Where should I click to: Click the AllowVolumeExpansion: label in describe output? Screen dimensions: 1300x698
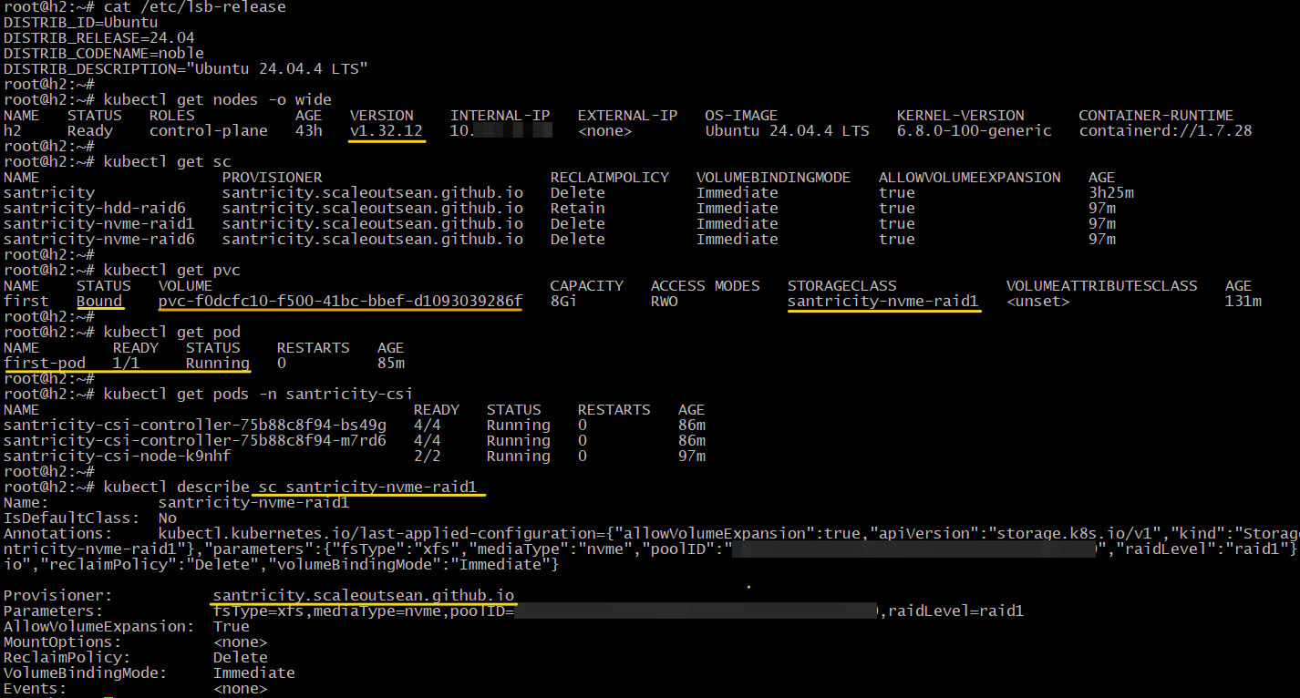click(x=99, y=627)
